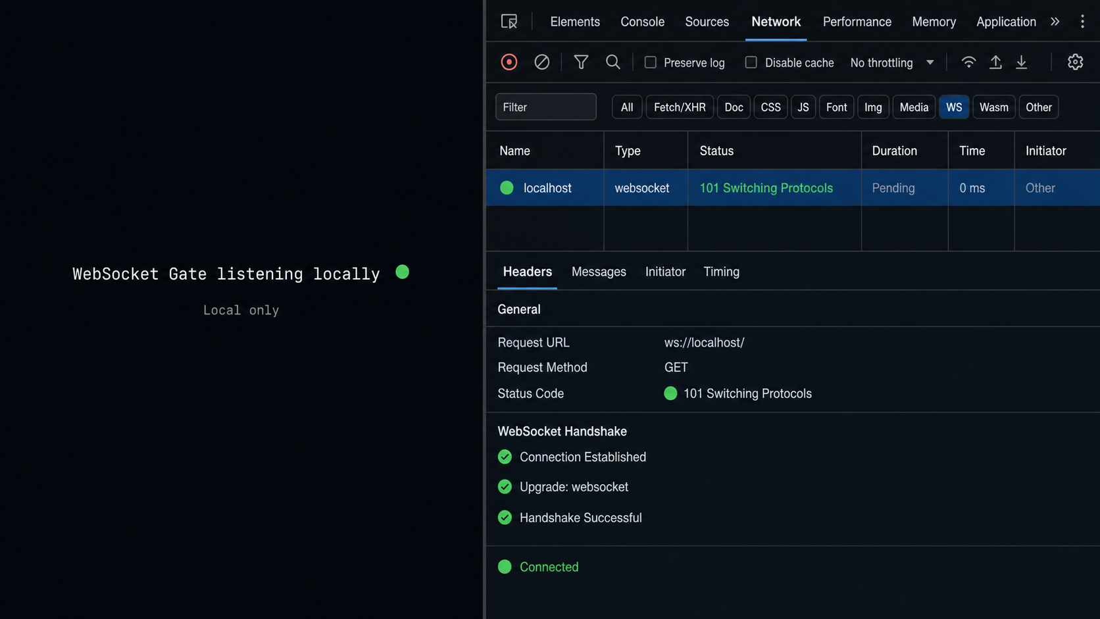Click the ws://localhost/ request URL value

[704, 343]
